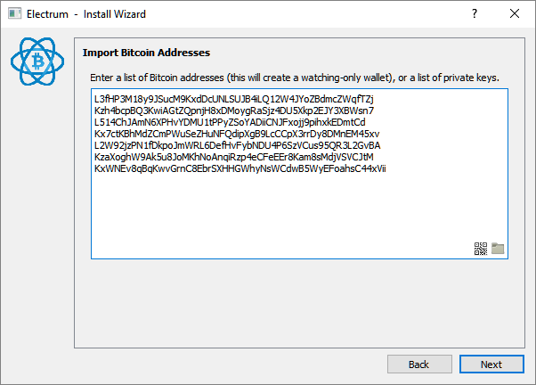
Task: Open the question mark help button
Action: click(475, 13)
